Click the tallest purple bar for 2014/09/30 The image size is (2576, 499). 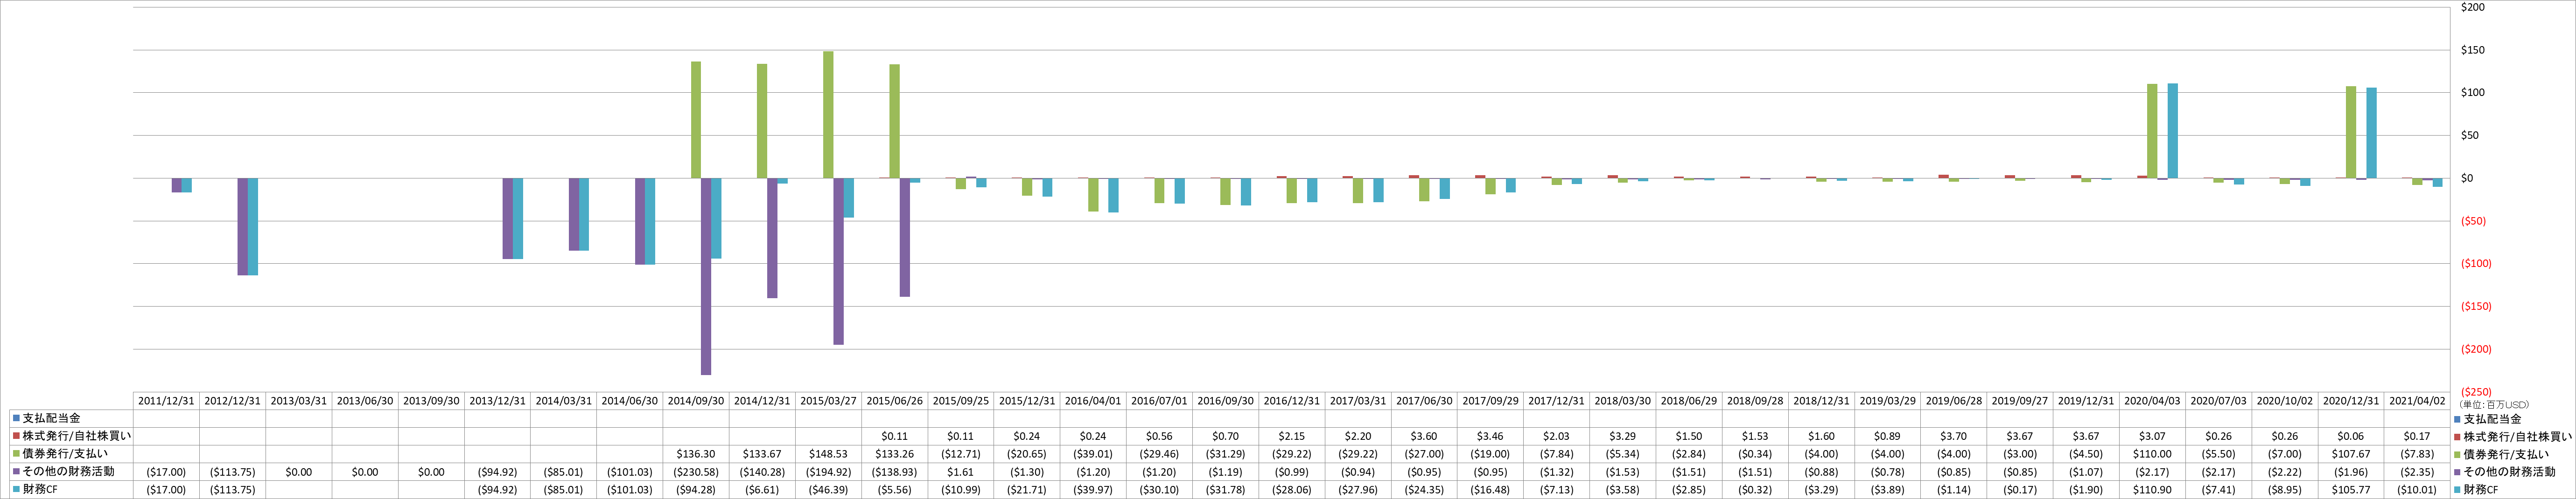click(706, 276)
